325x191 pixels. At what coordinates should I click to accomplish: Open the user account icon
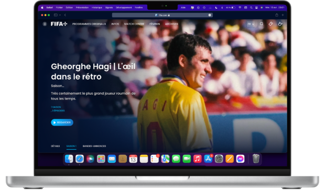point(280,24)
